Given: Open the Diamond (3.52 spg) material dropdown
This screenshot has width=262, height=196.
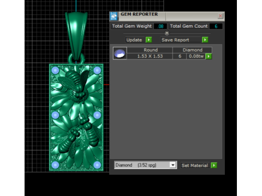Looking at the screenshot, I should click(145, 165).
